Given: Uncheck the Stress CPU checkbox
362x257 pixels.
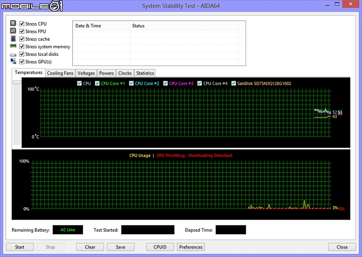Looking at the screenshot, I should pyautogui.click(x=22, y=24).
